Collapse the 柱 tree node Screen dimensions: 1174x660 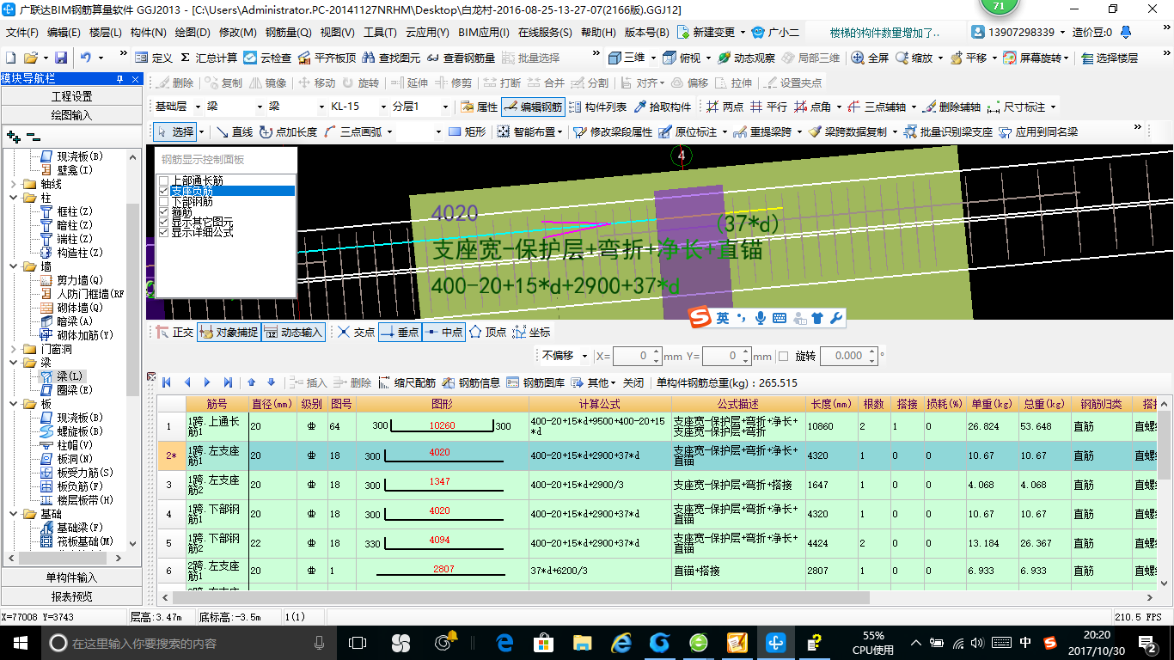point(12,198)
